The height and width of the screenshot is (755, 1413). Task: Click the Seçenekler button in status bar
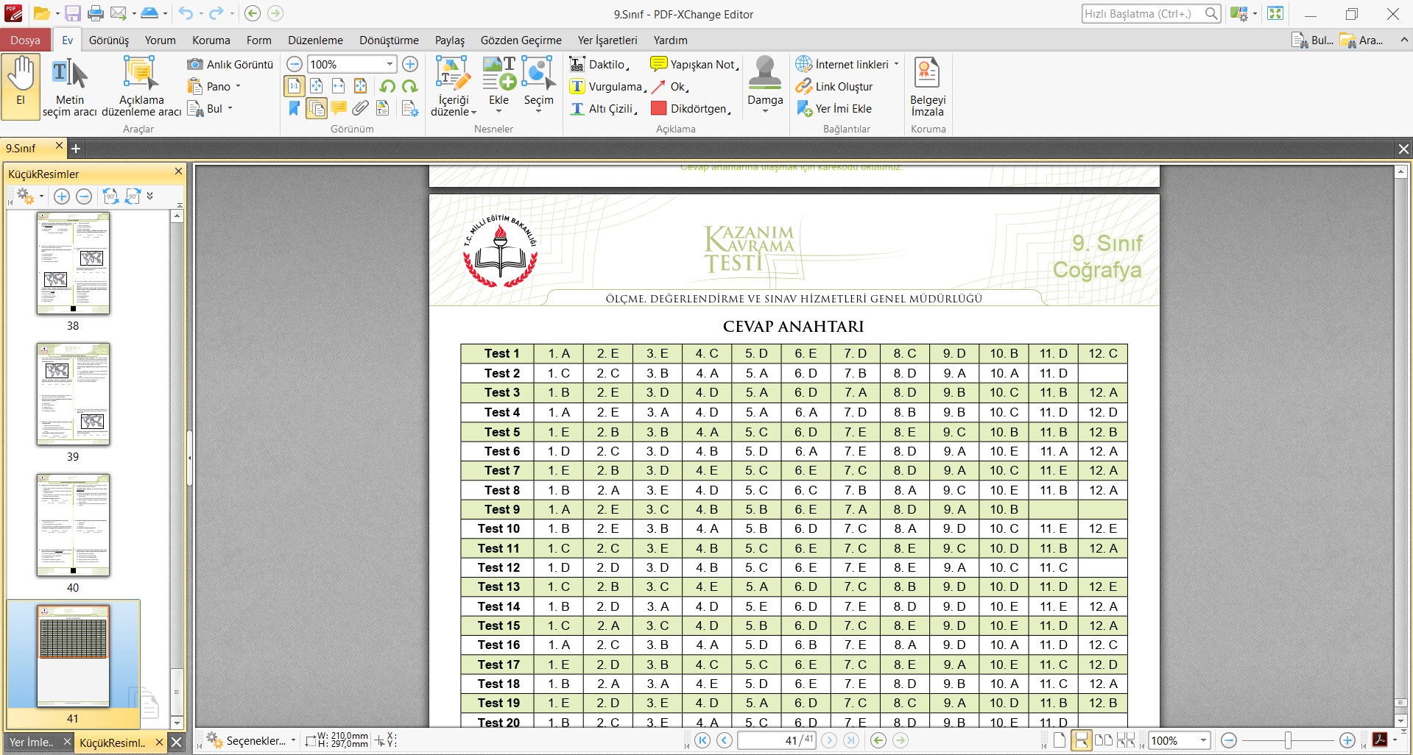click(250, 740)
